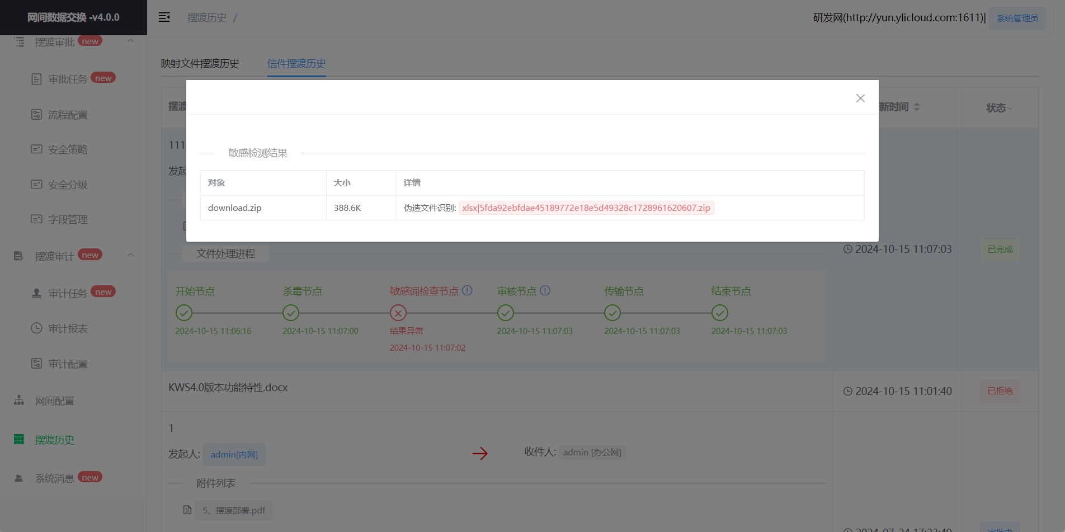The image size is (1065, 532).
Task: Click the 系统管理员 user button
Action: tap(1017, 18)
